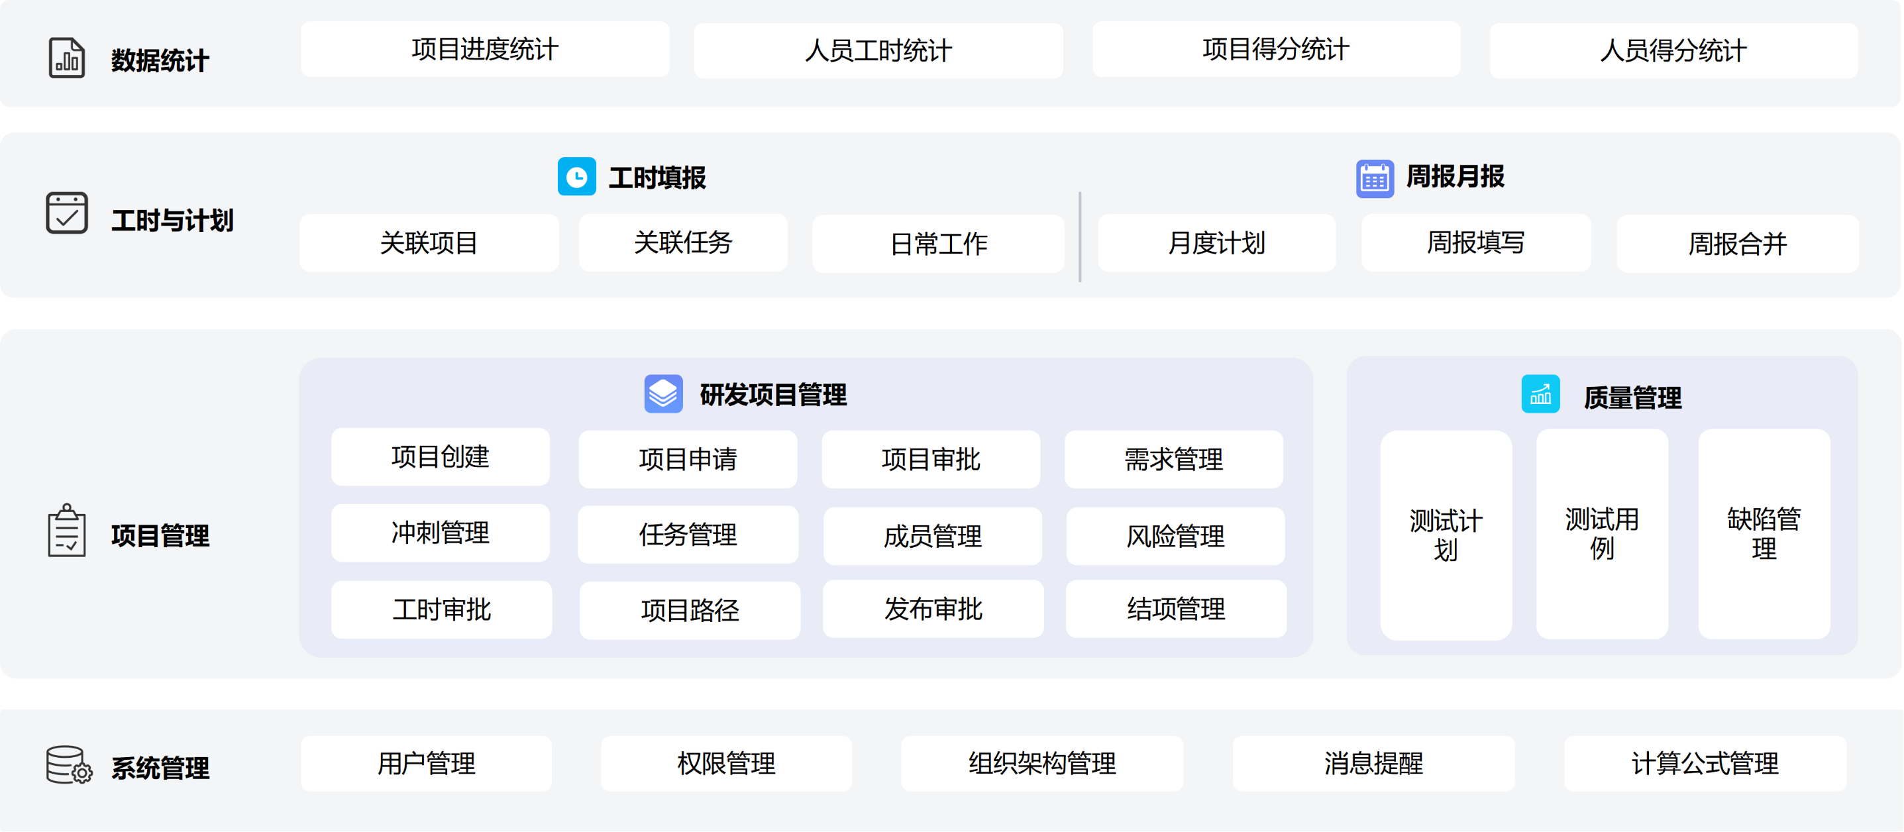Open 任务管理 module

click(x=688, y=535)
